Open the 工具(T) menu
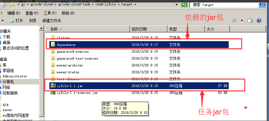 point(50,13)
